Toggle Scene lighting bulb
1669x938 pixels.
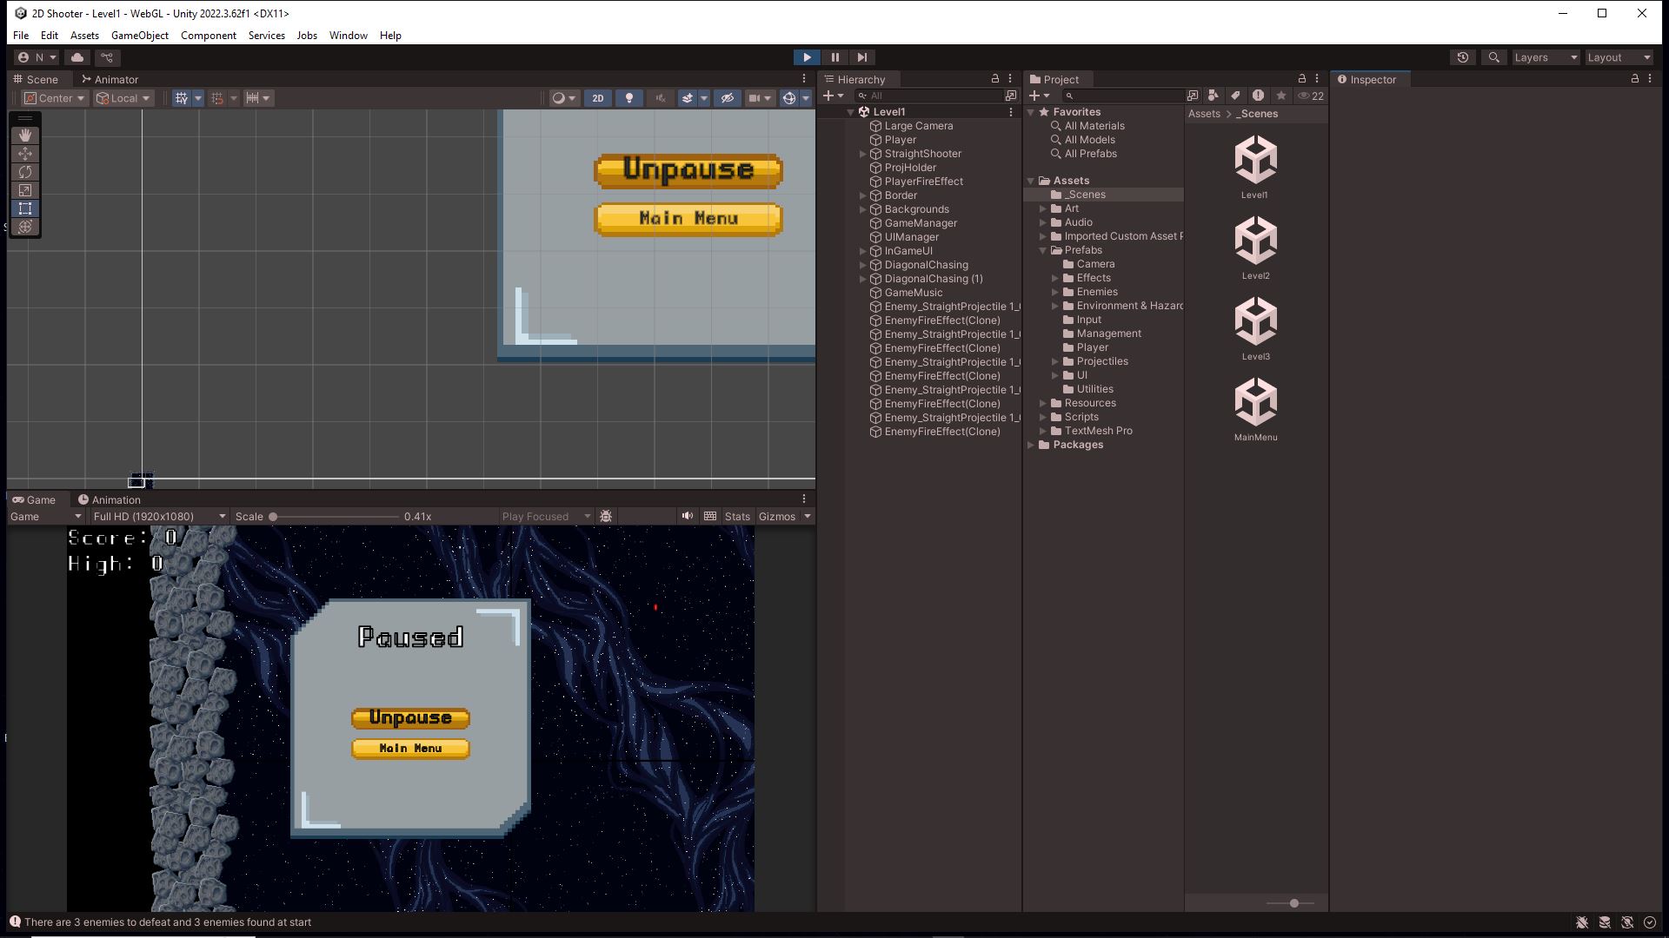point(629,98)
